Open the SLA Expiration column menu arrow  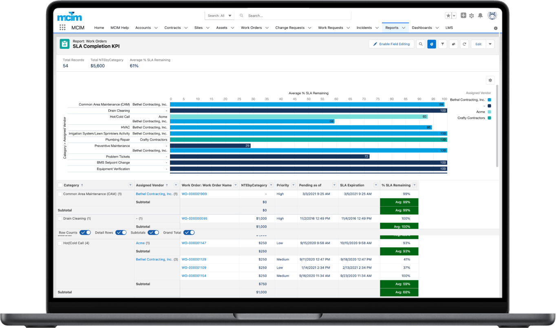pos(375,185)
